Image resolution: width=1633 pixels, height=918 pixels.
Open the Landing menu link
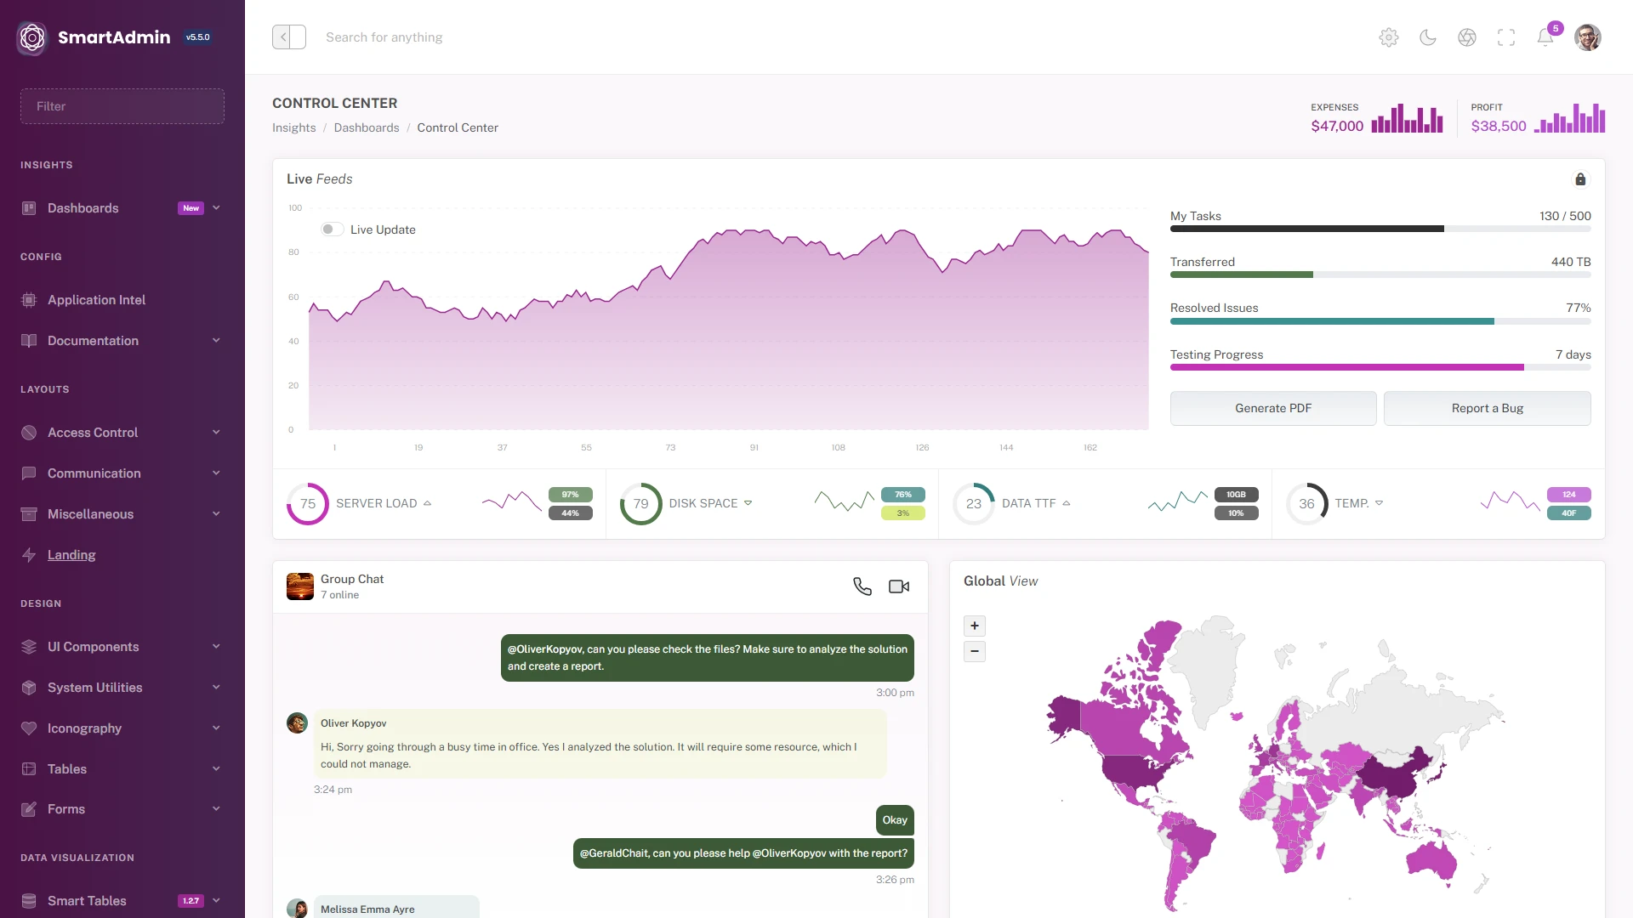(x=122, y=555)
